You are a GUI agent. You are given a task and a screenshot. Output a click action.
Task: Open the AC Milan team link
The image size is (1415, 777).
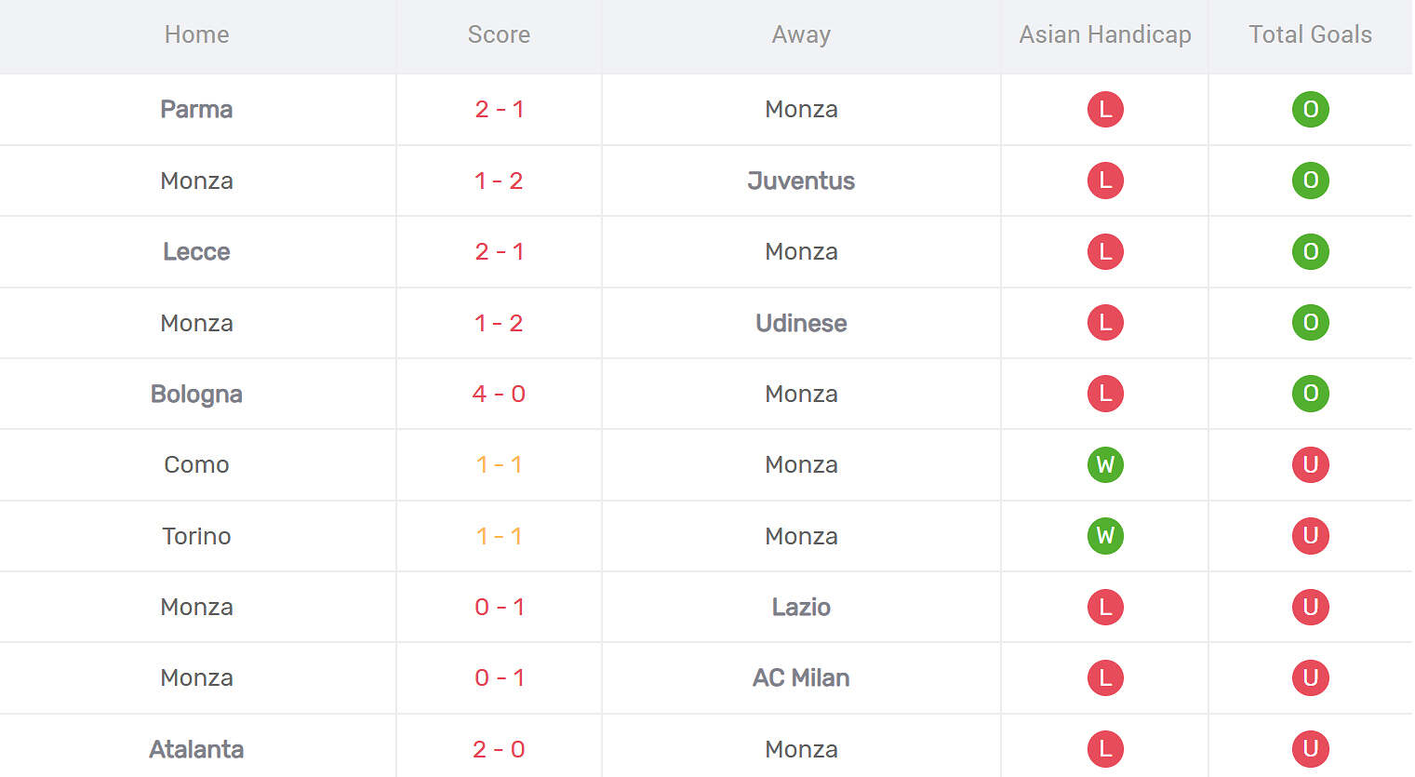pyautogui.click(x=801, y=677)
